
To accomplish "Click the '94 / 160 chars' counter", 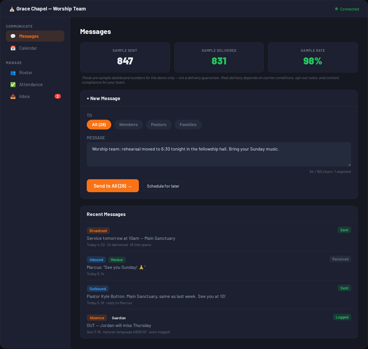I will click(321, 171).
